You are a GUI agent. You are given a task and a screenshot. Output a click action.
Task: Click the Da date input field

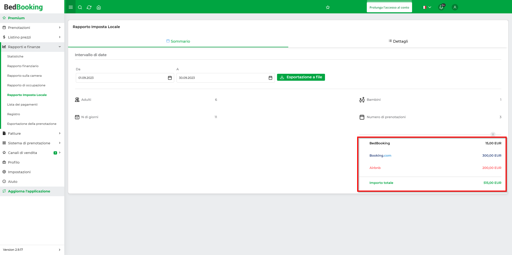pyautogui.click(x=125, y=78)
